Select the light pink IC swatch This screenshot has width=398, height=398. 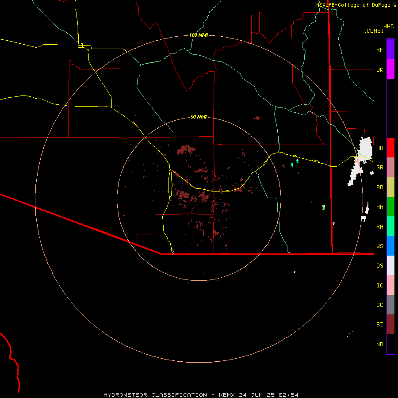click(x=390, y=285)
